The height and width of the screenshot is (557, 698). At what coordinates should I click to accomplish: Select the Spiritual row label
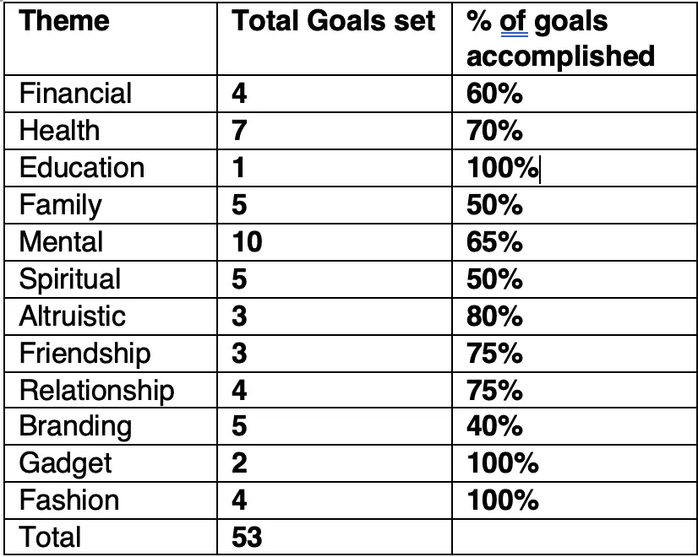70,279
